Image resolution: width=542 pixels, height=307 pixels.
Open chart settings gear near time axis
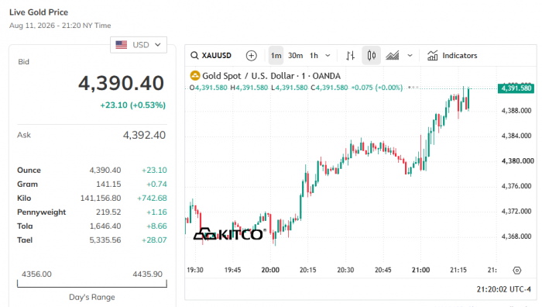516,271
